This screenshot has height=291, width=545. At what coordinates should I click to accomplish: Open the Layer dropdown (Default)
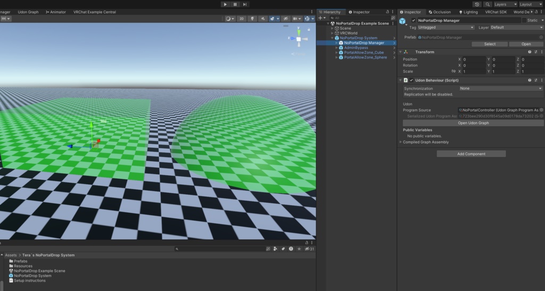click(516, 28)
